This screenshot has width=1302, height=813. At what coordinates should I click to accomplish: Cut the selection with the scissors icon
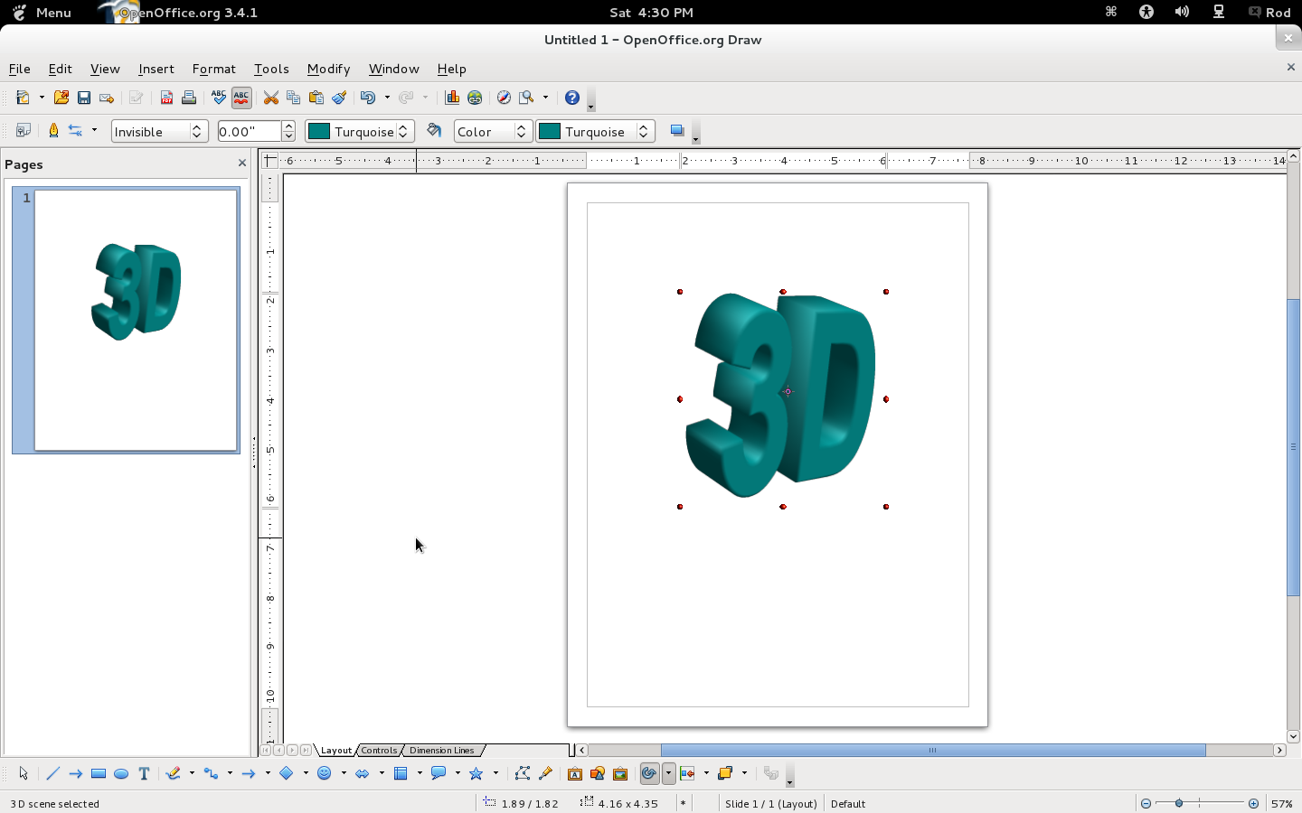point(270,98)
